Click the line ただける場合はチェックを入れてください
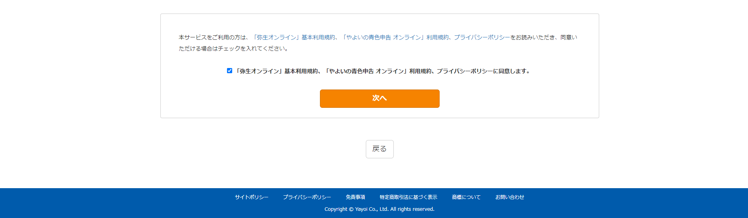 click(233, 49)
